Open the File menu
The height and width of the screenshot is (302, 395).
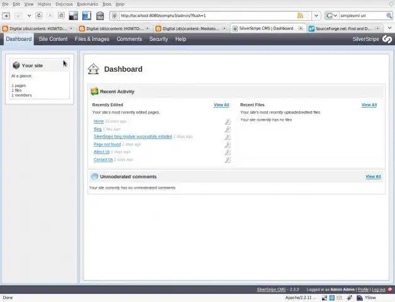[x=5, y=4]
